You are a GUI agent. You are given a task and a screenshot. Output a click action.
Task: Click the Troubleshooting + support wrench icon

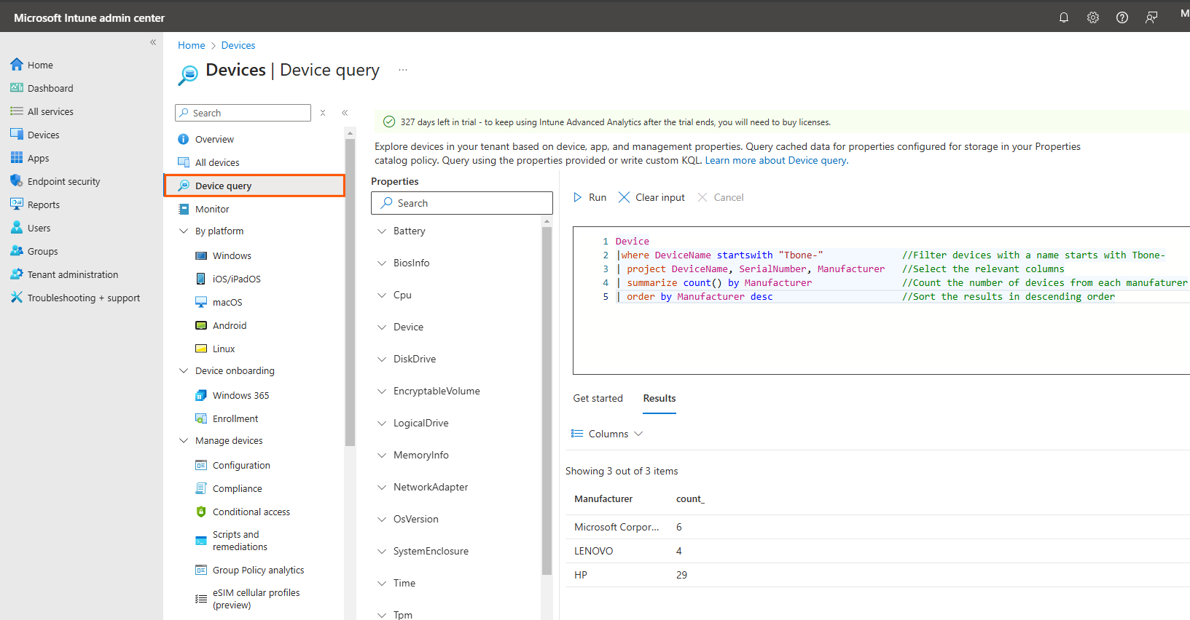[x=17, y=298]
